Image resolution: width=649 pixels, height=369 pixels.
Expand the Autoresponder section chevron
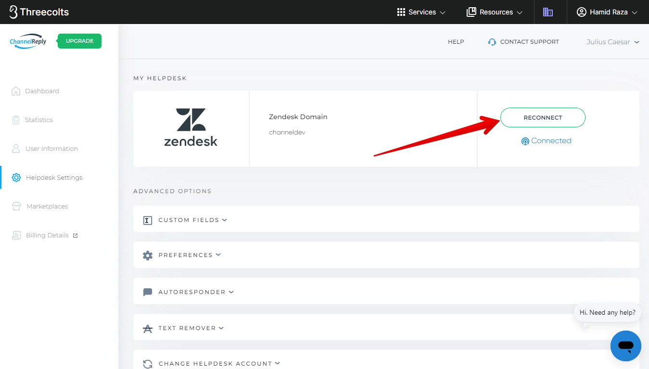pyautogui.click(x=231, y=292)
